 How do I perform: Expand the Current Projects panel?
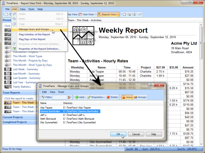tap(20, 117)
